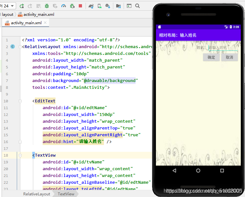This screenshot has height=197, width=245.
Task: Click the green Debug bug icon
Action: 47,6
